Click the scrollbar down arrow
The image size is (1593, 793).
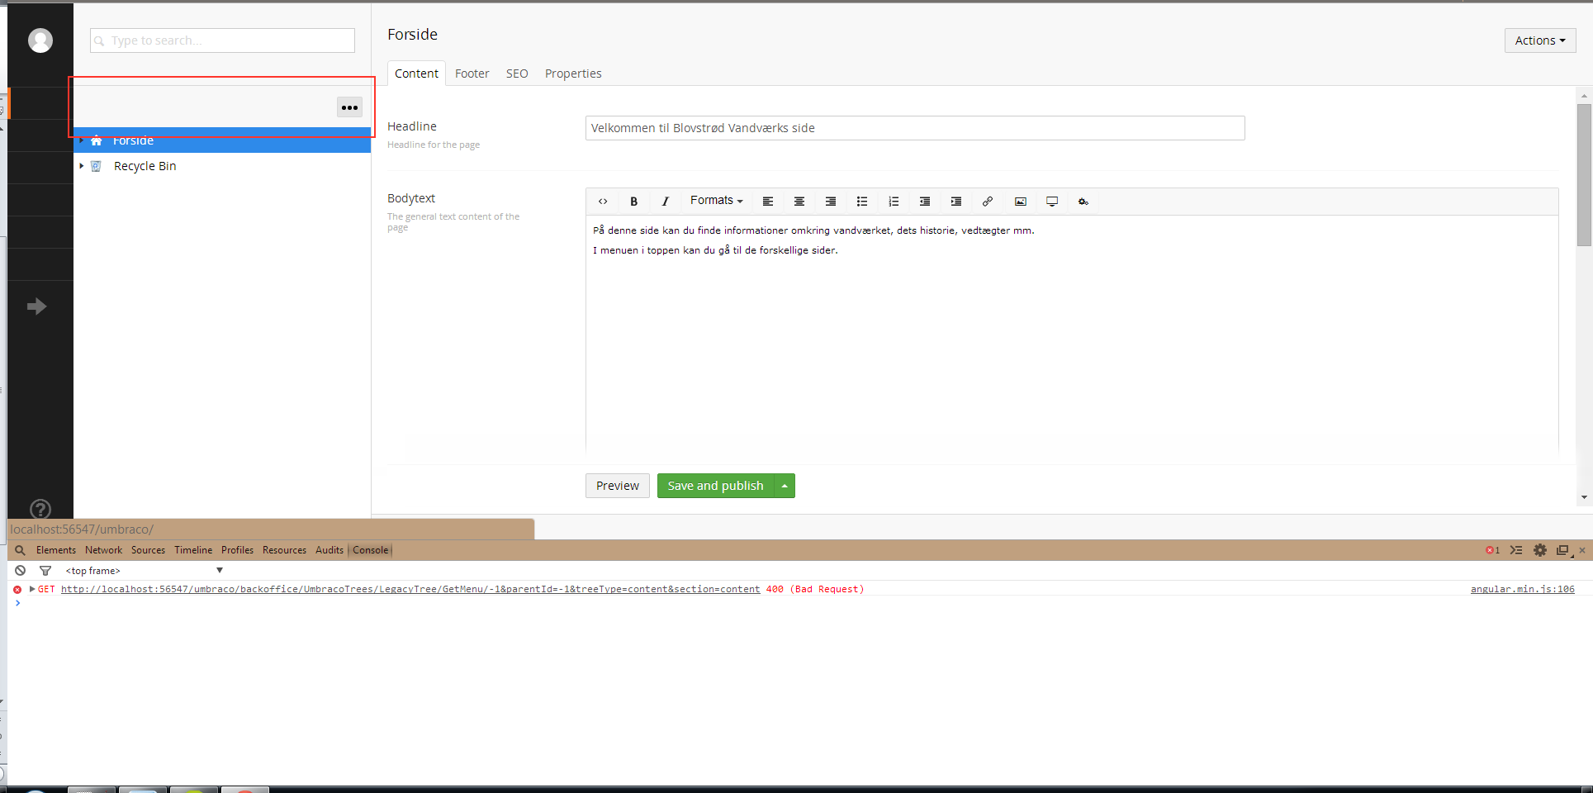pos(1584,497)
